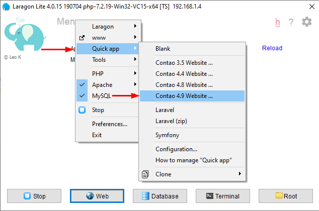This screenshot has width=319, height=211.
Task: Open the PHP menu entry
Action: (x=108, y=73)
